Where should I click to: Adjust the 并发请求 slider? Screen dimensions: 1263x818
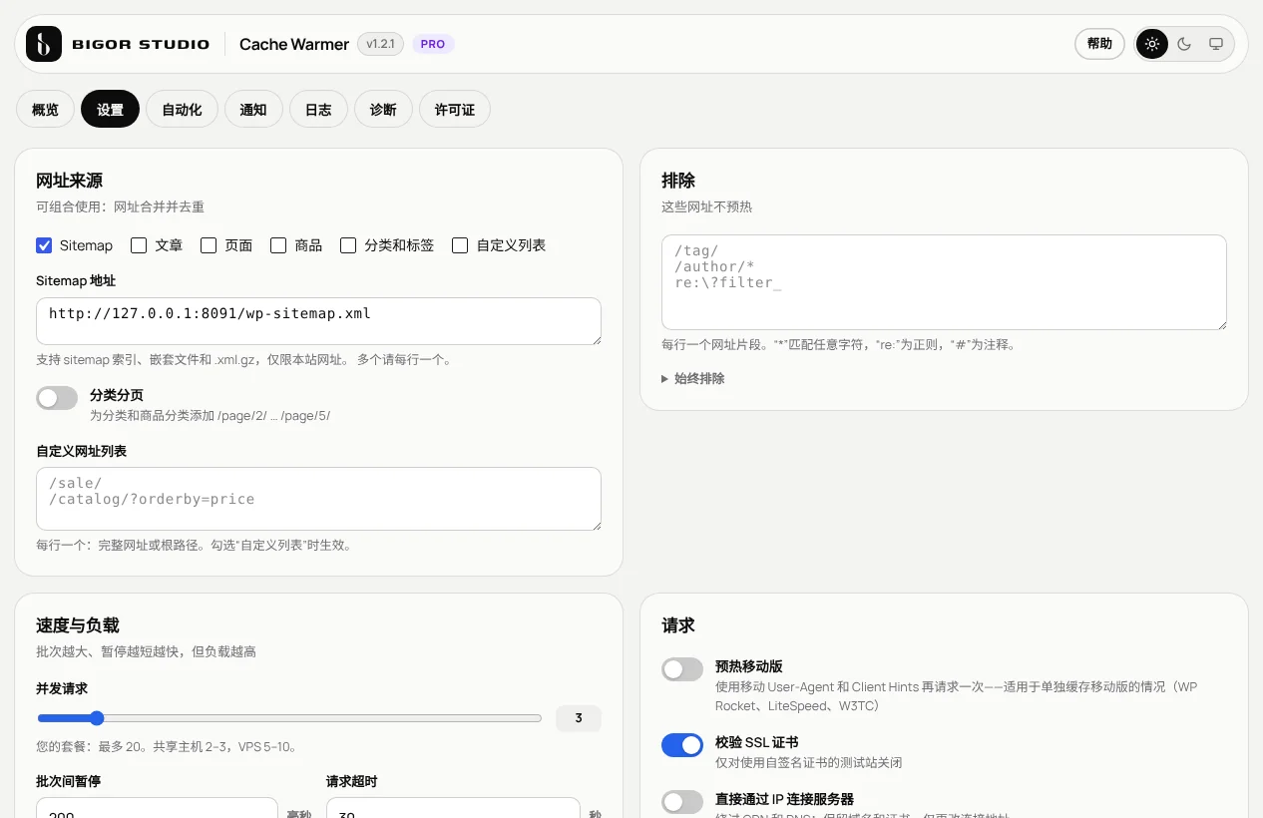tap(289, 718)
